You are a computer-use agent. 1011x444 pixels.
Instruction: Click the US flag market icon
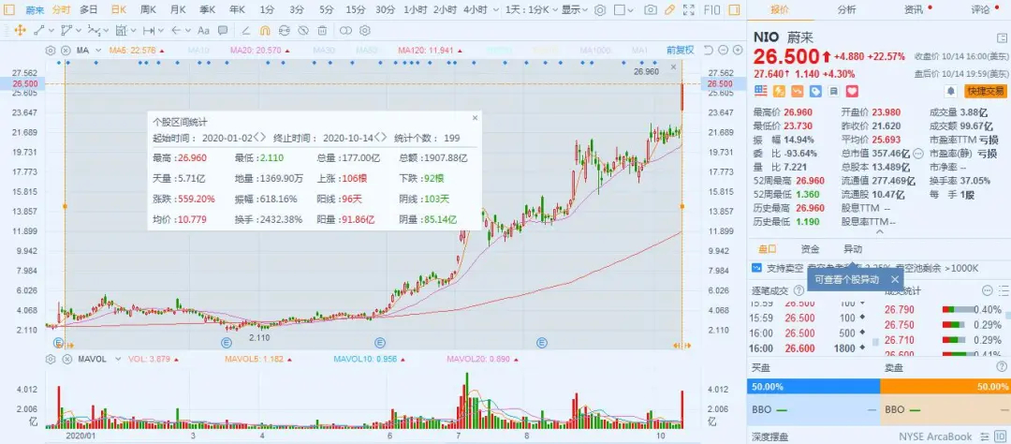tap(760, 91)
